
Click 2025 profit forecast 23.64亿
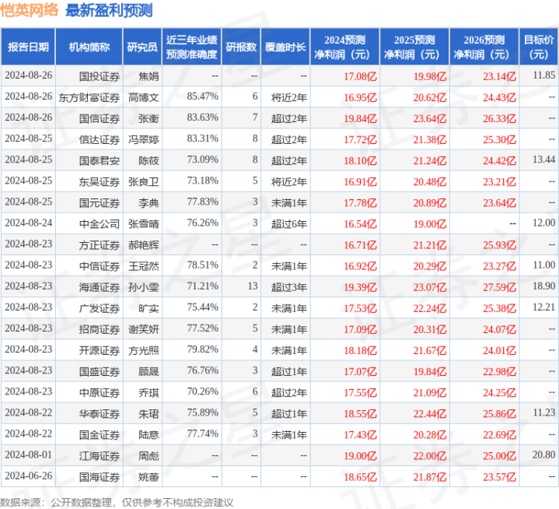[x=430, y=118]
